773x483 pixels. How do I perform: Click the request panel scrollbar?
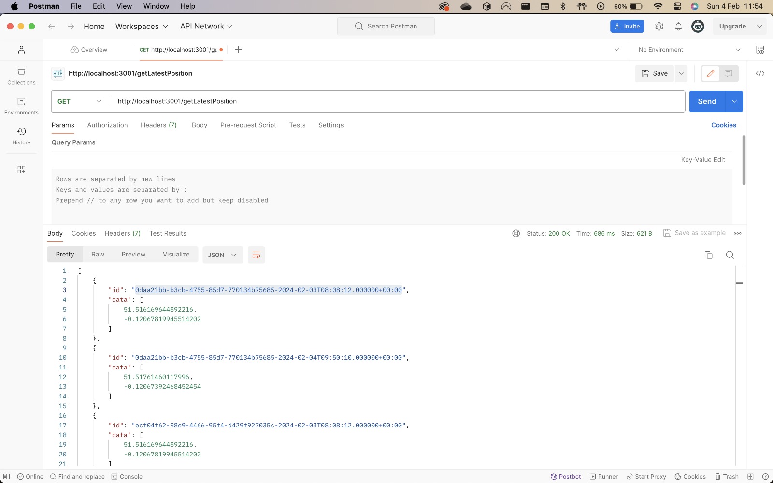744,160
